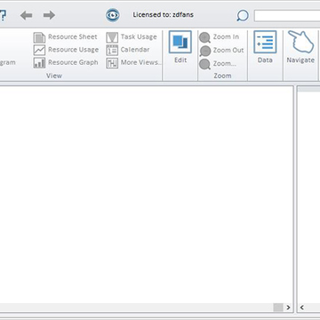The image size is (320, 320).
Task: Click the Calendar label
Action: pyautogui.click(x=135, y=50)
